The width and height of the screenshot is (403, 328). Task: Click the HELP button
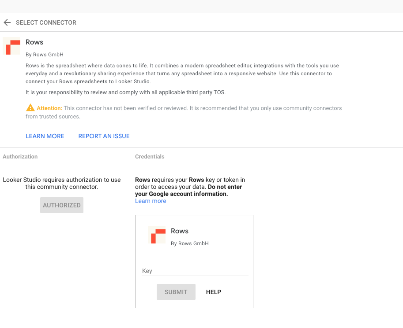(x=214, y=292)
